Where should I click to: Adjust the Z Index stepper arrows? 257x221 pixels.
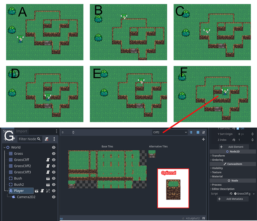pos(252,140)
